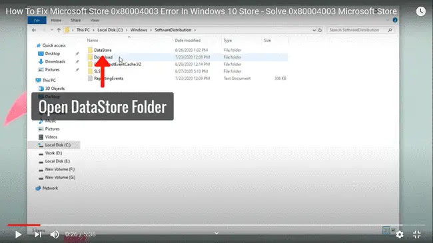Screen dimensions: 433x243
Task: Click the 3D Objects icon
Action: (x=41, y=89)
